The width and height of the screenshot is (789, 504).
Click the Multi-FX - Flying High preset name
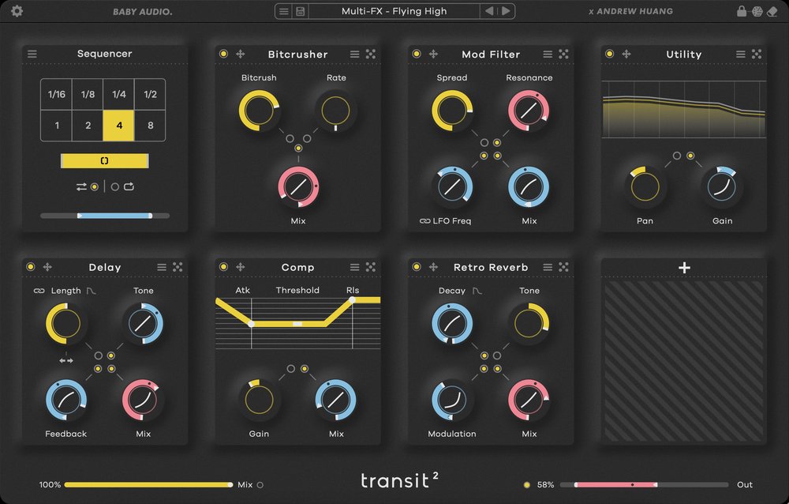pos(394,11)
